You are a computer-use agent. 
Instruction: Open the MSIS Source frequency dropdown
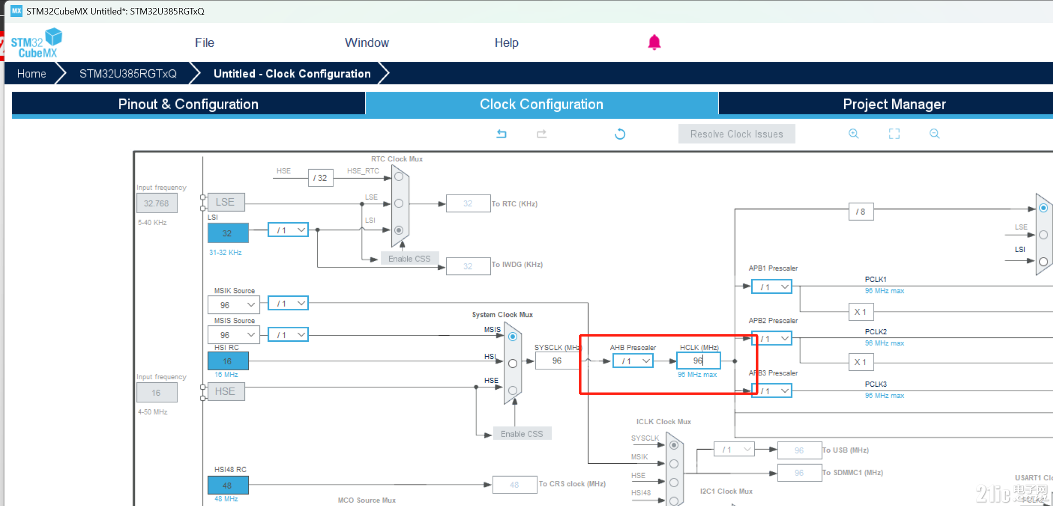pyautogui.click(x=234, y=335)
